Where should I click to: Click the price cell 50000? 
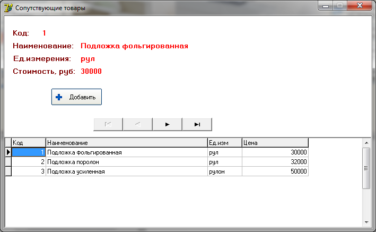[x=275, y=171]
